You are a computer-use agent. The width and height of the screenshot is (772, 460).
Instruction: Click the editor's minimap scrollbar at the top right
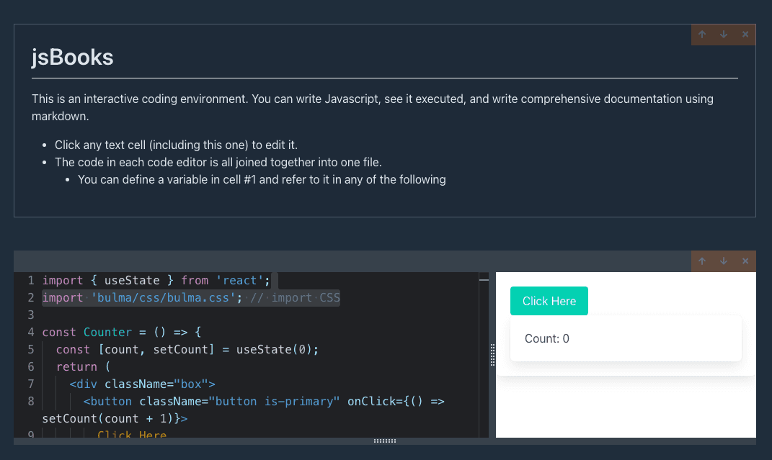[x=484, y=279]
